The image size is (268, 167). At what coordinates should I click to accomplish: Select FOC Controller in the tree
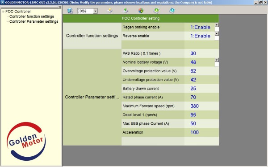tap(18, 12)
